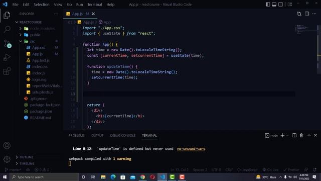Open README.md in the explorer

(x=40, y=118)
